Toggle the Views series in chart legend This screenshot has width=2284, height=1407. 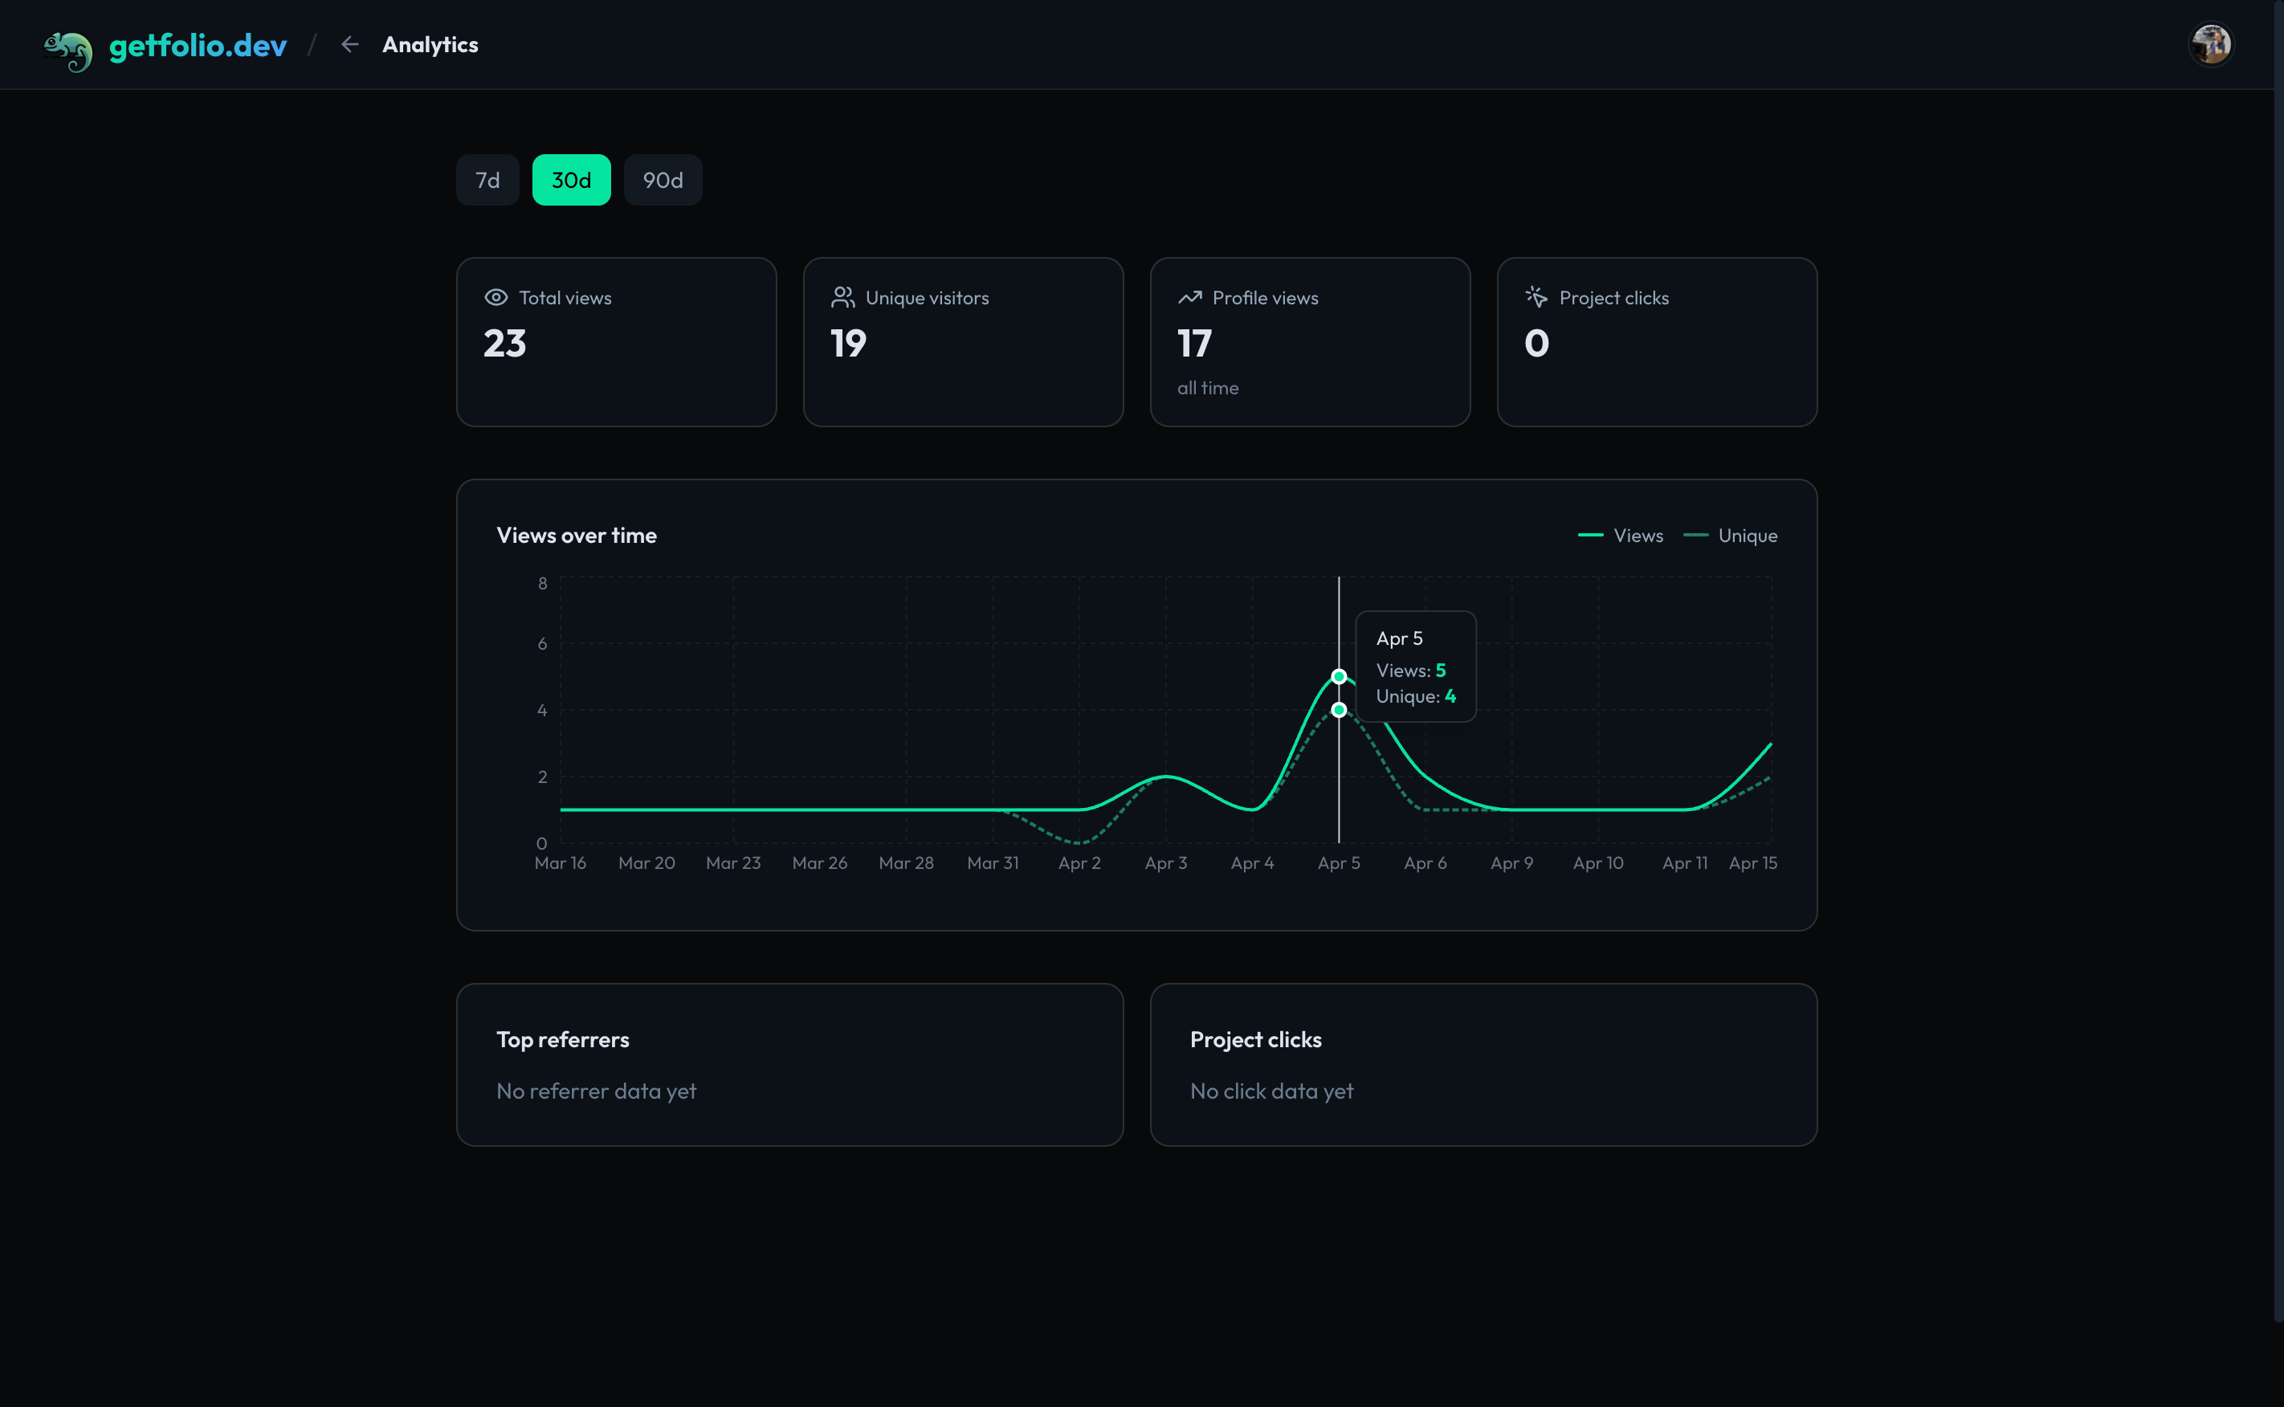coord(1621,535)
